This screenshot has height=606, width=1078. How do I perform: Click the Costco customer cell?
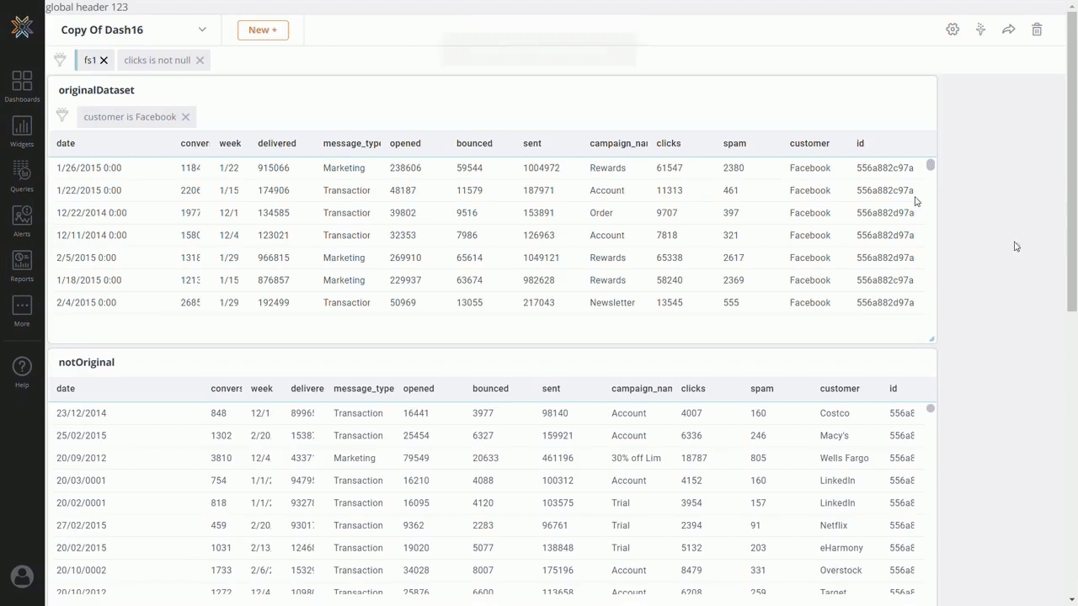[835, 413]
